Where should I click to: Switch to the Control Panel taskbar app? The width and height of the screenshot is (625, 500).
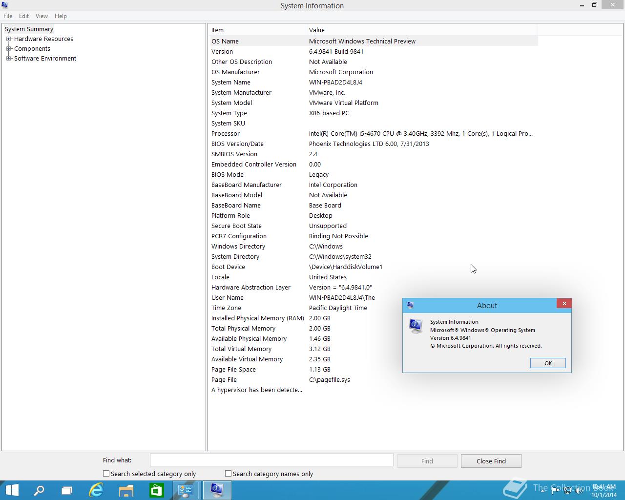click(x=186, y=490)
